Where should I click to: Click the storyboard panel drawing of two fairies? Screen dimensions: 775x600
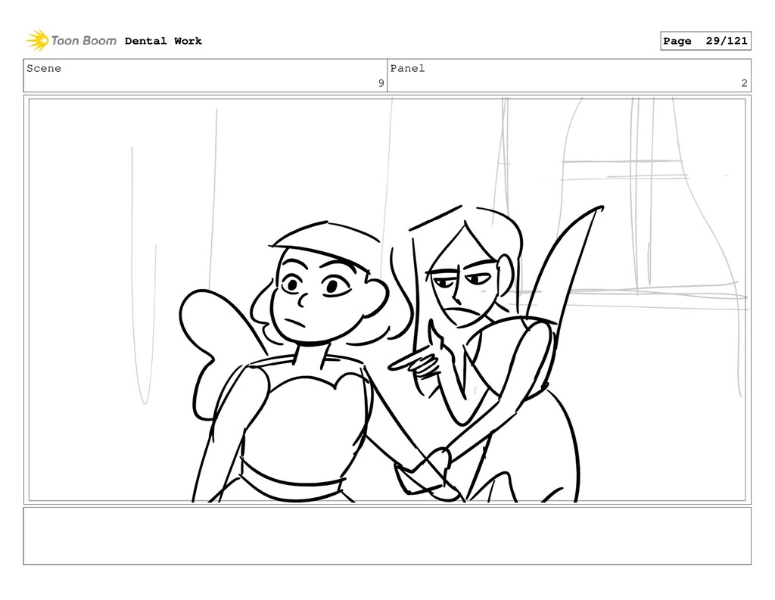[x=387, y=300]
